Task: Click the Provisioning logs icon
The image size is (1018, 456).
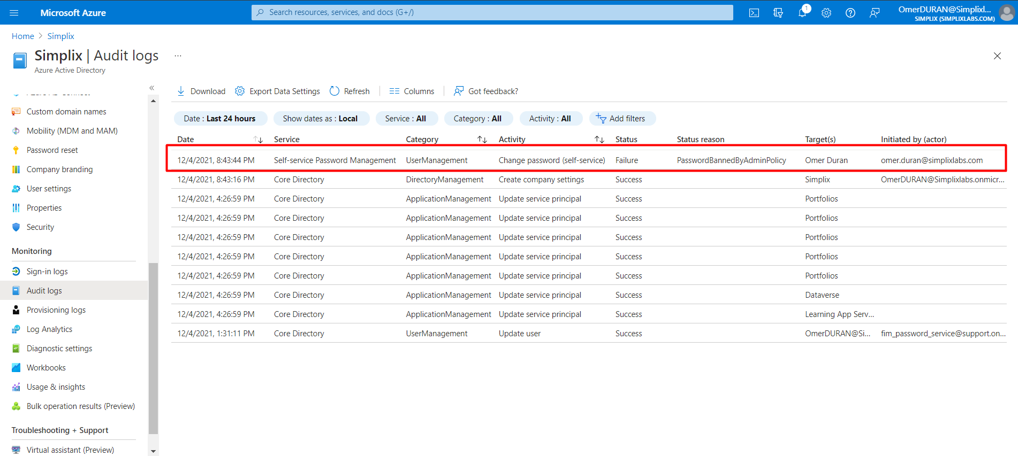Action: 16,310
